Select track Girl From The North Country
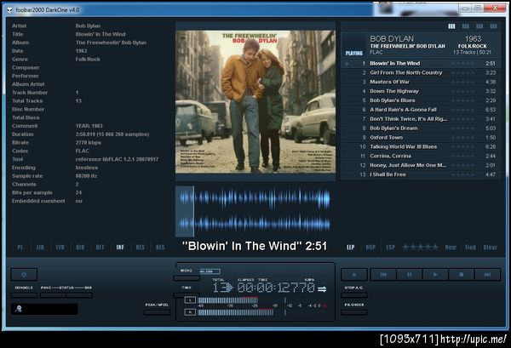 click(421, 73)
